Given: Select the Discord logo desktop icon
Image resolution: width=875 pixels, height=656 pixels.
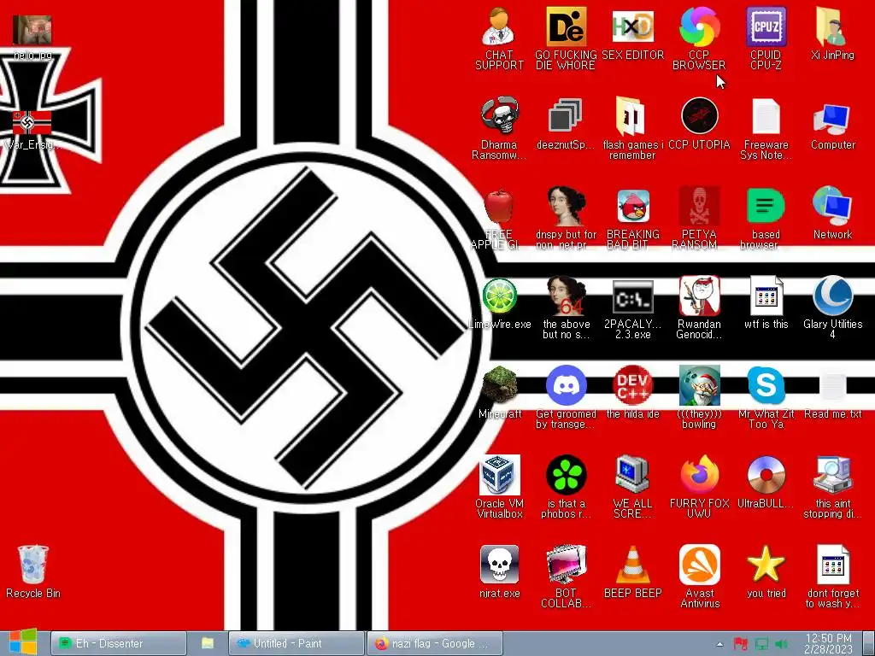Looking at the screenshot, I should (x=566, y=385).
